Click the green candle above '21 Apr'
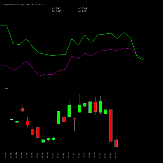This screenshot has width=163, height=163. pyautogui.click(x=100, y=107)
